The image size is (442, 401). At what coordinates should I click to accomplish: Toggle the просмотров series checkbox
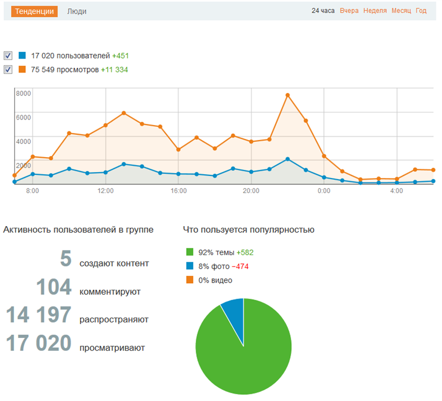tap(8, 70)
